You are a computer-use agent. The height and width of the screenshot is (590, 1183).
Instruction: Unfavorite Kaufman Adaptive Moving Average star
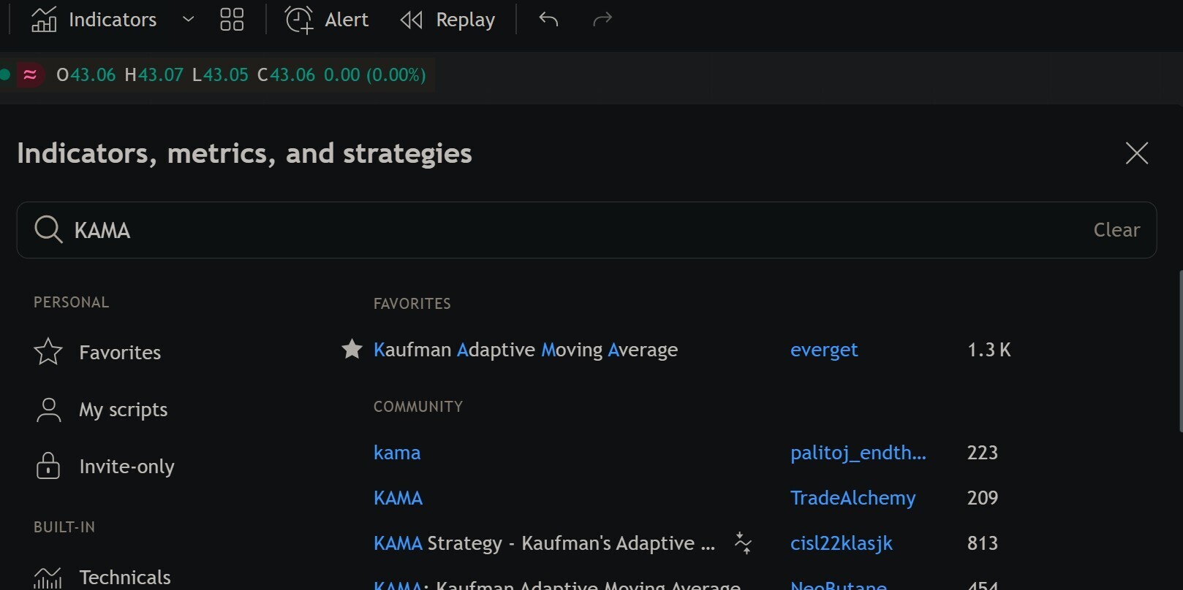352,350
